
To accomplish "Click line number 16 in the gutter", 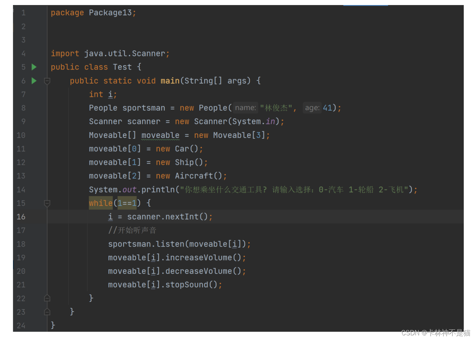I will (x=21, y=217).
